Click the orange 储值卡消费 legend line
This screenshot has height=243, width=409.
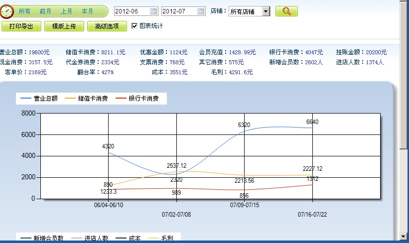[70, 99]
